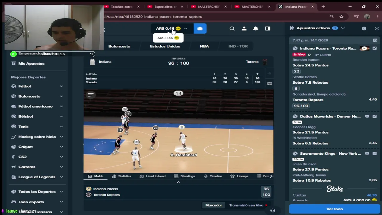Open court view hamburger menu icon

point(90,95)
